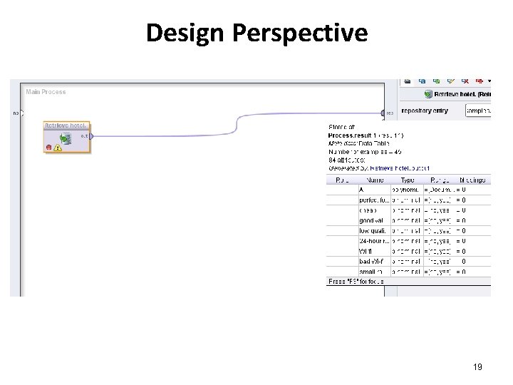
Task: Select the 'small ro' attribute name cell
Action: tap(374, 272)
